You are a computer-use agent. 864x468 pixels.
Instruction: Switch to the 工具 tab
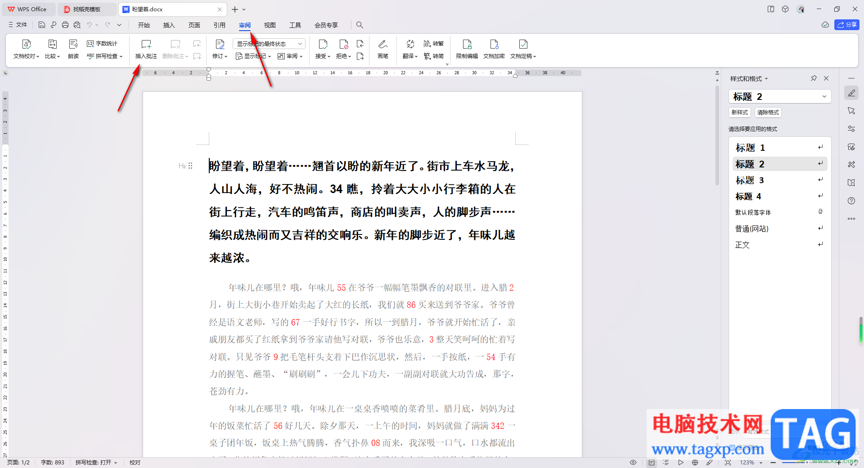coord(295,25)
